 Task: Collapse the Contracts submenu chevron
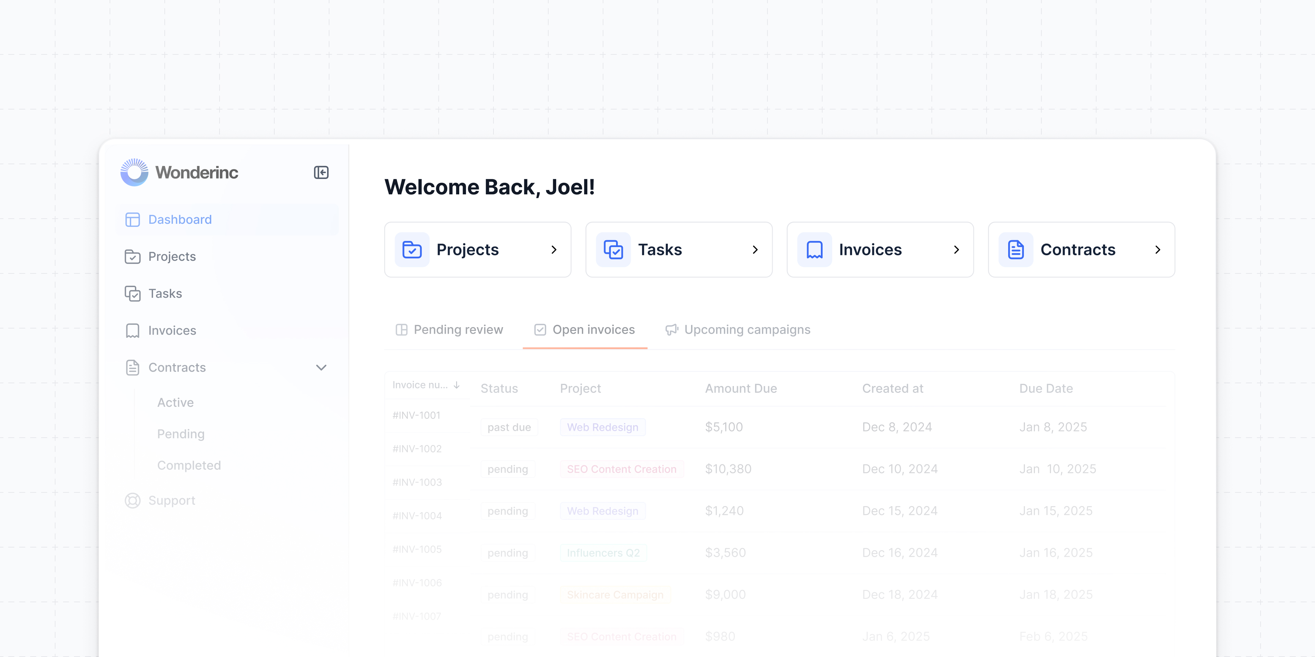(x=321, y=368)
